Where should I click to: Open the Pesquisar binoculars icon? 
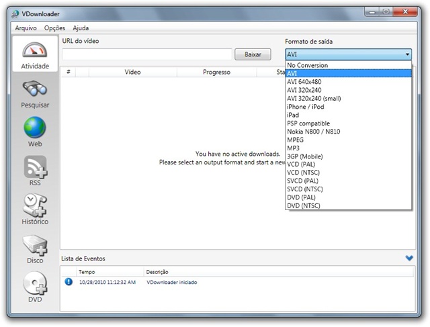tap(34, 93)
